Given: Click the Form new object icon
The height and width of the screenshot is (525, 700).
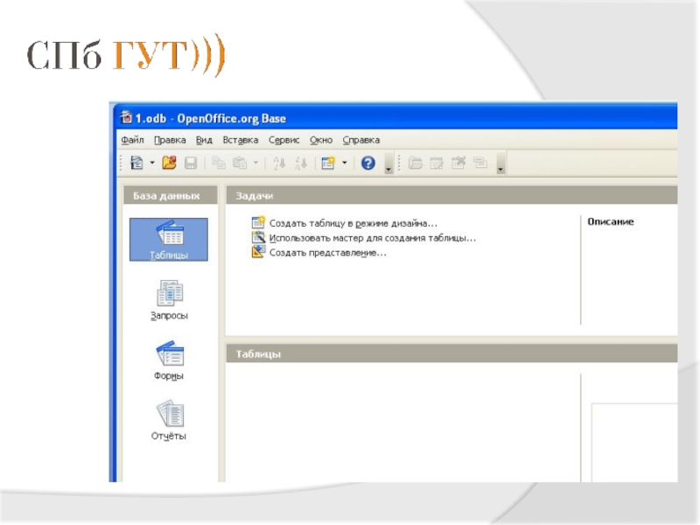Looking at the screenshot, I should click(328, 163).
